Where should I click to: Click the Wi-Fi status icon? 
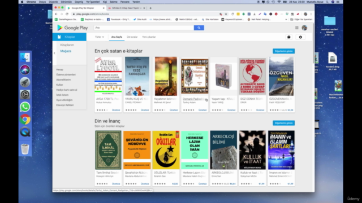tap(279, 2)
